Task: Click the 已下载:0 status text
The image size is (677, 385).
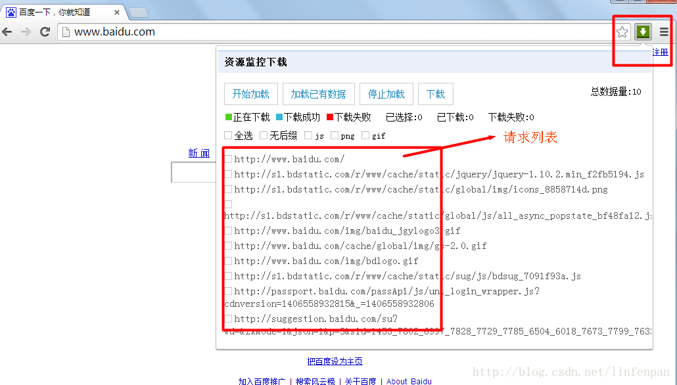Action: (455, 117)
